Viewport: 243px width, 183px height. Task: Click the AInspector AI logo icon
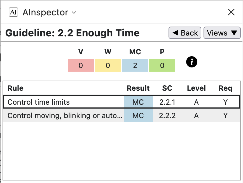(x=13, y=12)
